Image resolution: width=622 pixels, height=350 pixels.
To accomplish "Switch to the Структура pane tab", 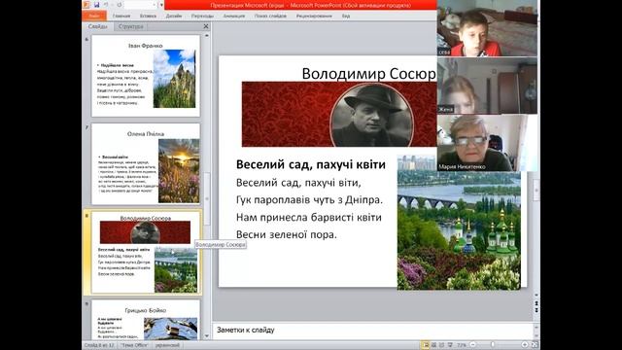I will pos(131,26).
